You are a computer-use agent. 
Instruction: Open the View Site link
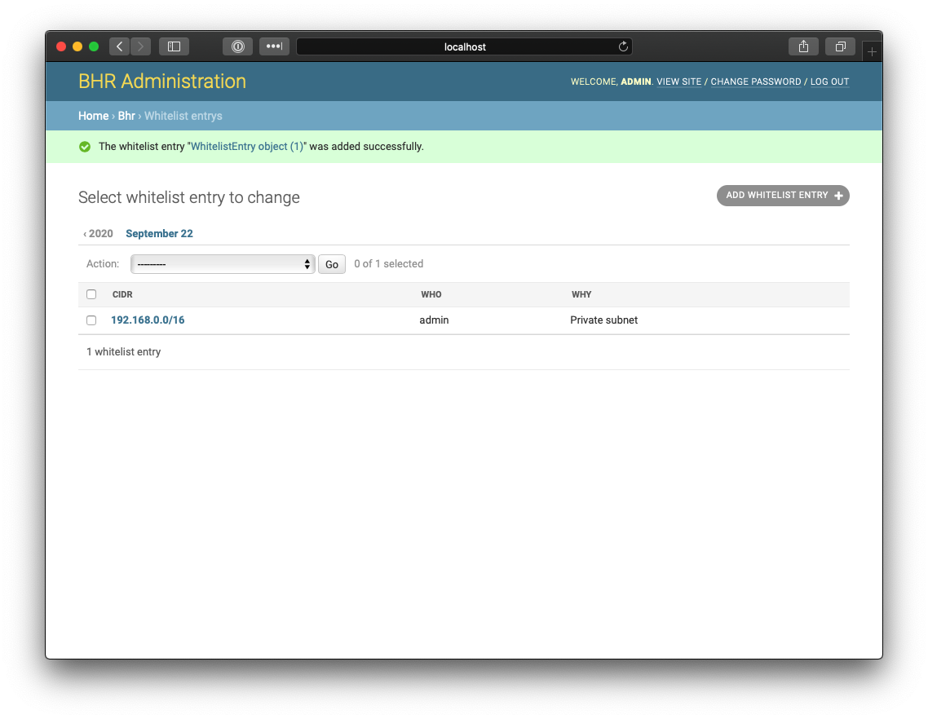point(678,82)
